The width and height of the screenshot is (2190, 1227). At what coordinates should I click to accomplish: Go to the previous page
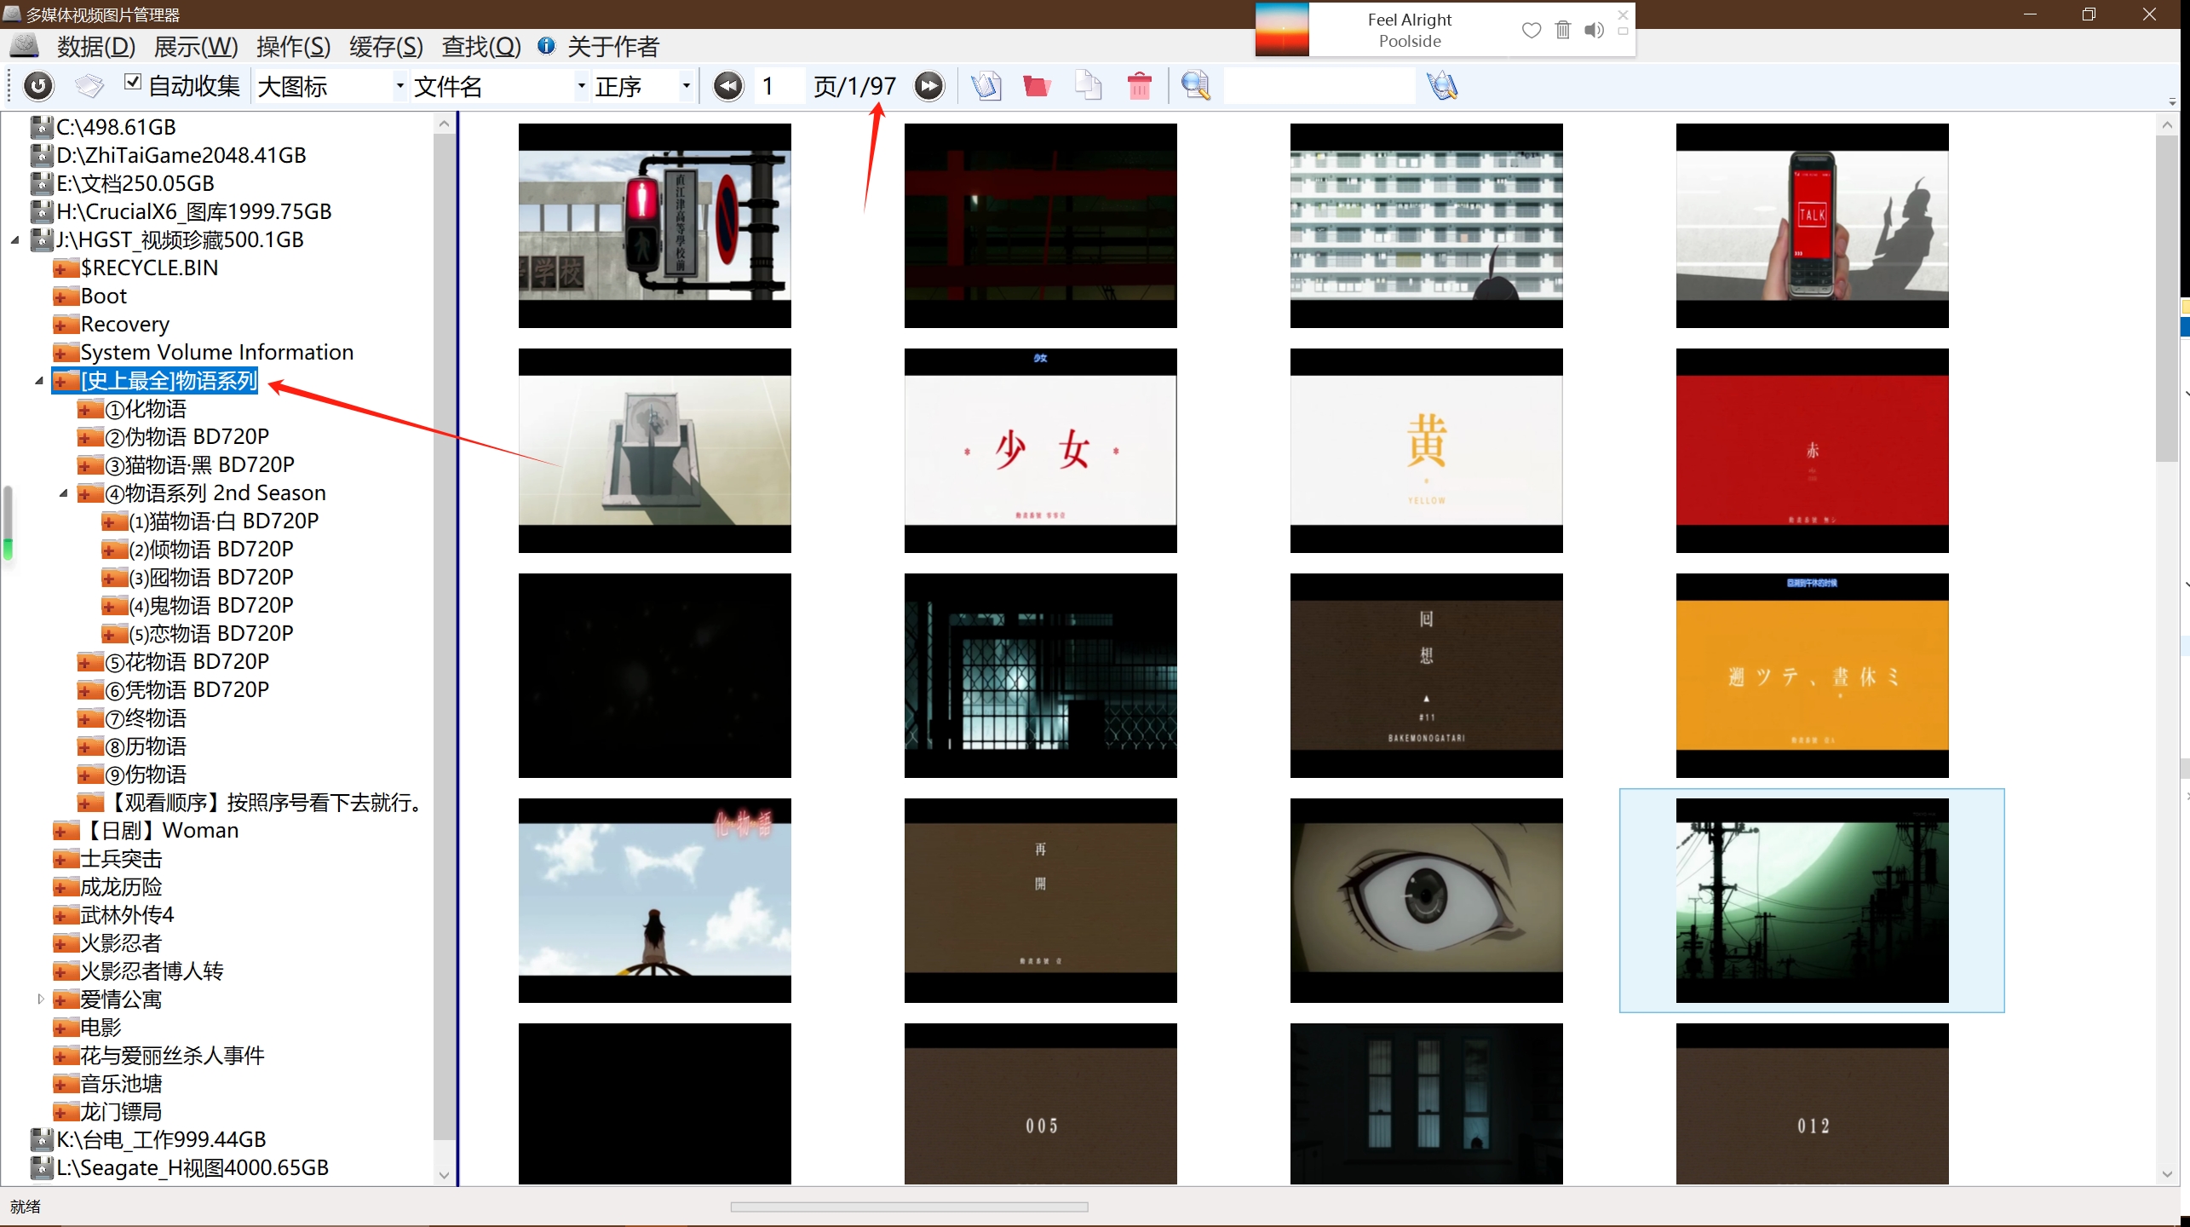(x=728, y=86)
